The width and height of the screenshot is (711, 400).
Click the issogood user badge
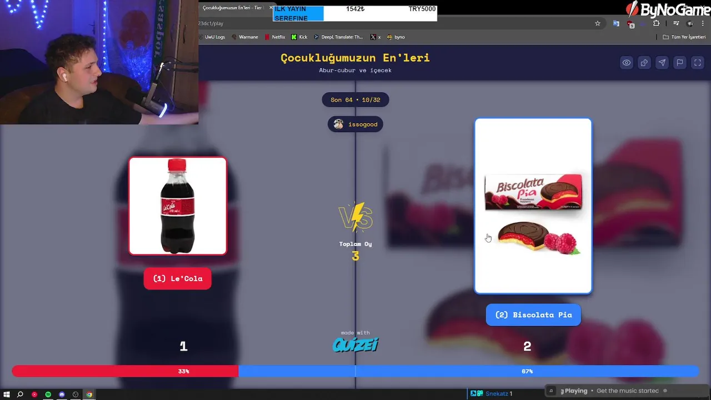tap(355, 124)
